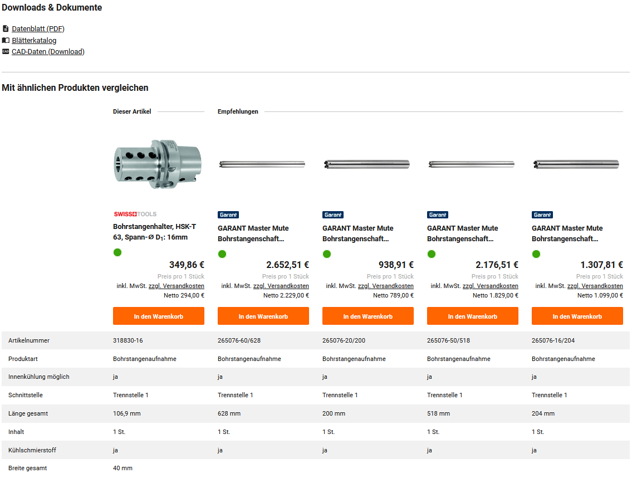Click the SwissTools brand logo
Screen dimensions: 632x478
pyautogui.click(x=135, y=214)
